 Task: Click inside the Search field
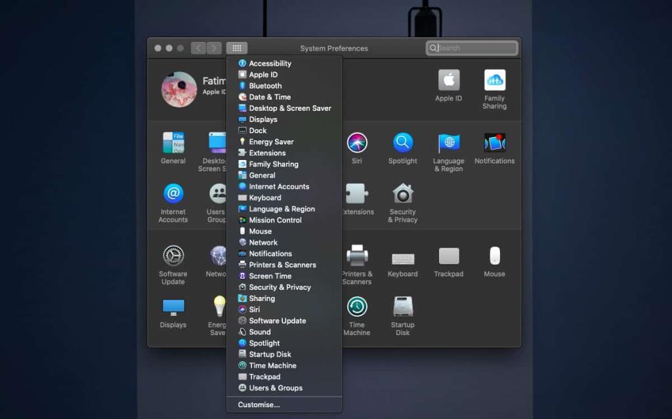pos(471,48)
